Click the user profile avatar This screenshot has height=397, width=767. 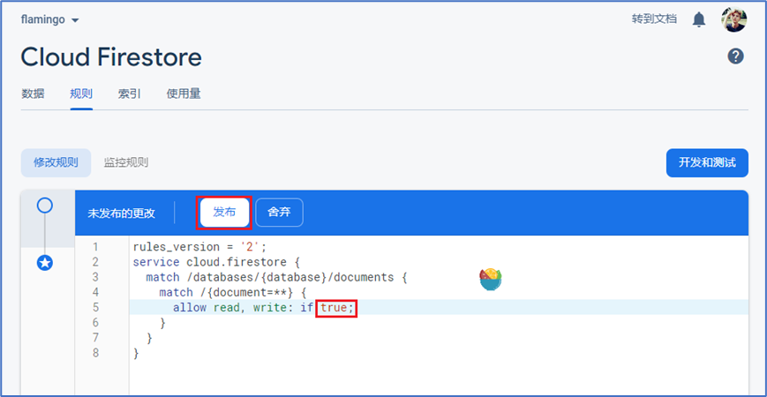click(x=733, y=19)
